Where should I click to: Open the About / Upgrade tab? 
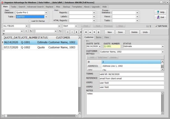point(92,7)
